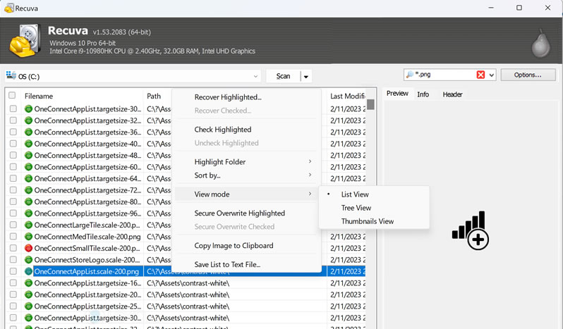The image size is (563, 329).
Task: Select the OneConnectAppList.targetsize-96 filename
Action: 87,213
